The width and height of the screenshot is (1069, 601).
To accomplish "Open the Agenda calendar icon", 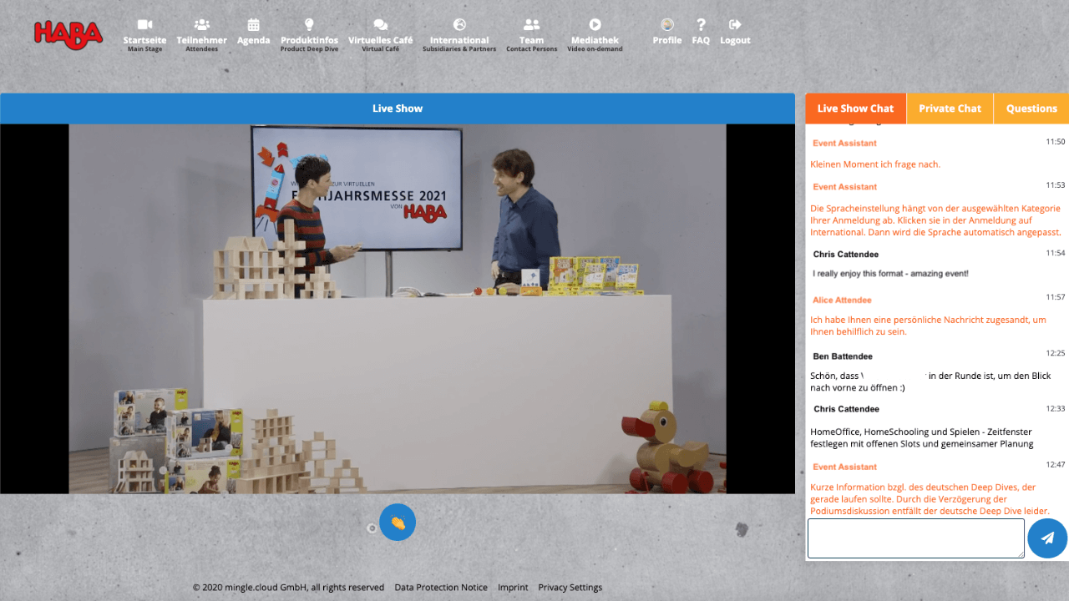I will tap(253, 33).
